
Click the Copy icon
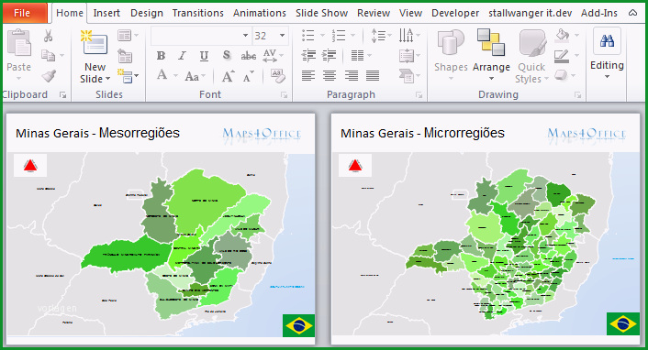(48, 55)
